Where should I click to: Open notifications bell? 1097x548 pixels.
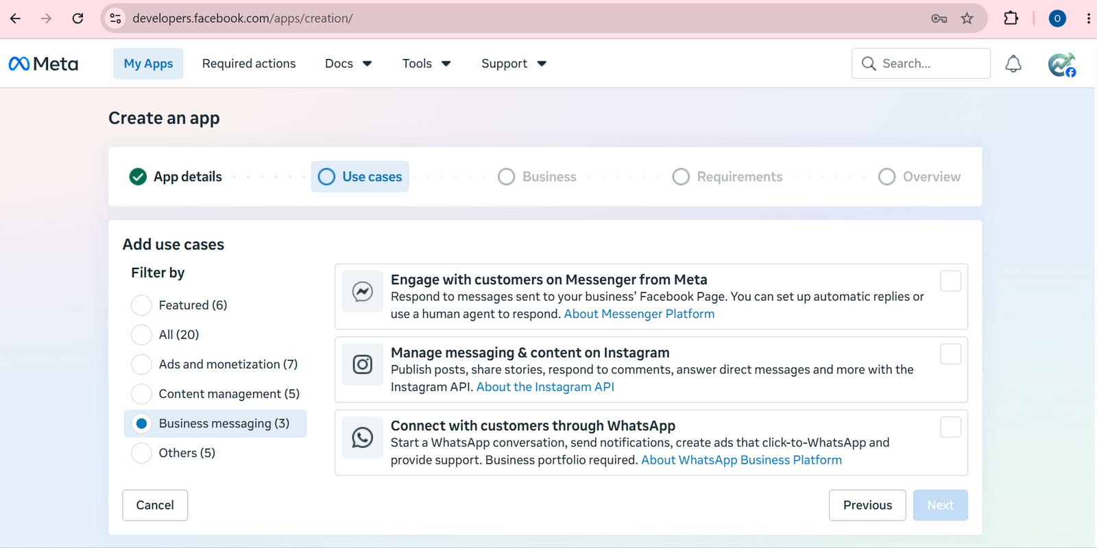coord(1013,64)
